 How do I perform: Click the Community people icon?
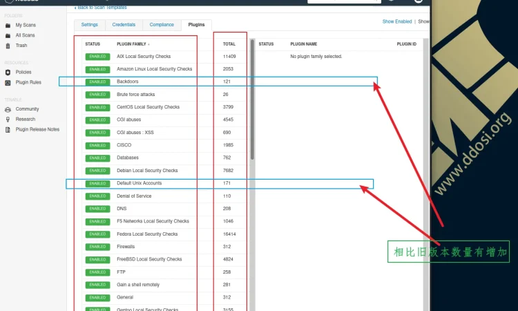click(8, 109)
